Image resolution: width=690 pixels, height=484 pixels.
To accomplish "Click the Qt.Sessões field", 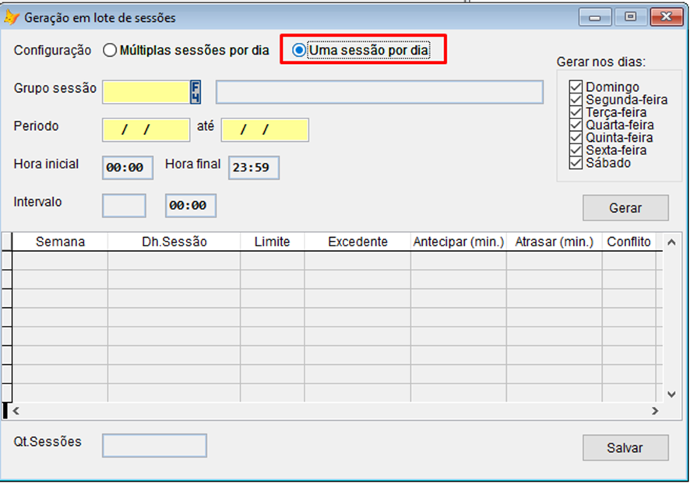I will pos(154,446).
